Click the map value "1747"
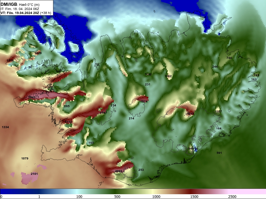This screenshot has width=266, height=199. click(x=103, y=113)
